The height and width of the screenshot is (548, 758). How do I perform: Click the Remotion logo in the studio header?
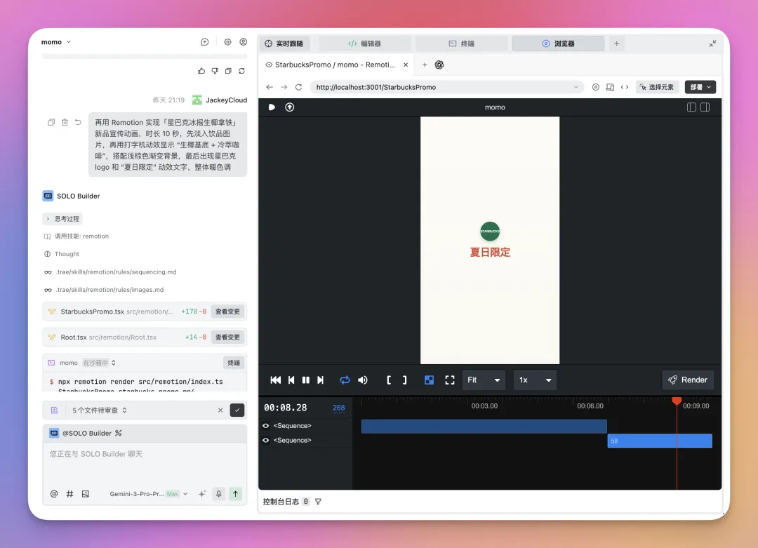[272, 107]
